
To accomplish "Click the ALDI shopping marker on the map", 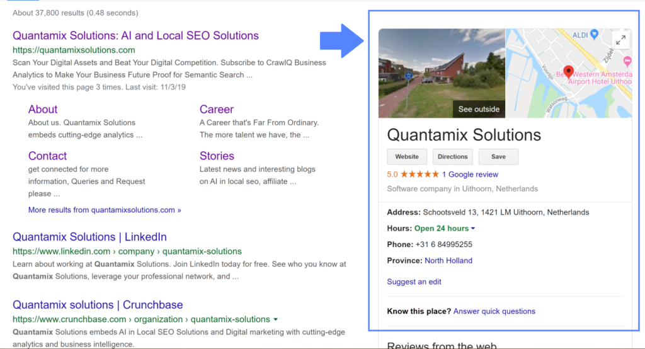I will pos(594,34).
